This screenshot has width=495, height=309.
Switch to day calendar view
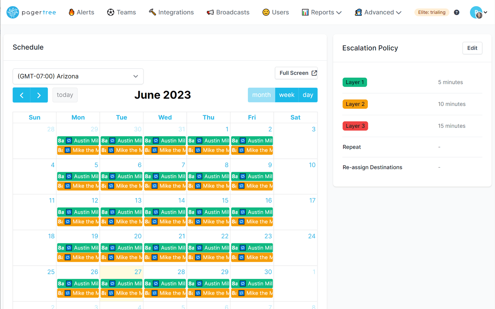[308, 95]
